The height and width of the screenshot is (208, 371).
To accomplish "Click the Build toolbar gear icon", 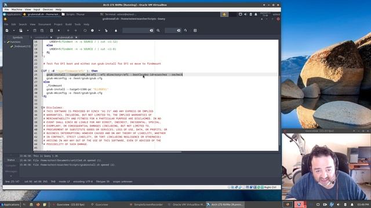I will (92, 31).
